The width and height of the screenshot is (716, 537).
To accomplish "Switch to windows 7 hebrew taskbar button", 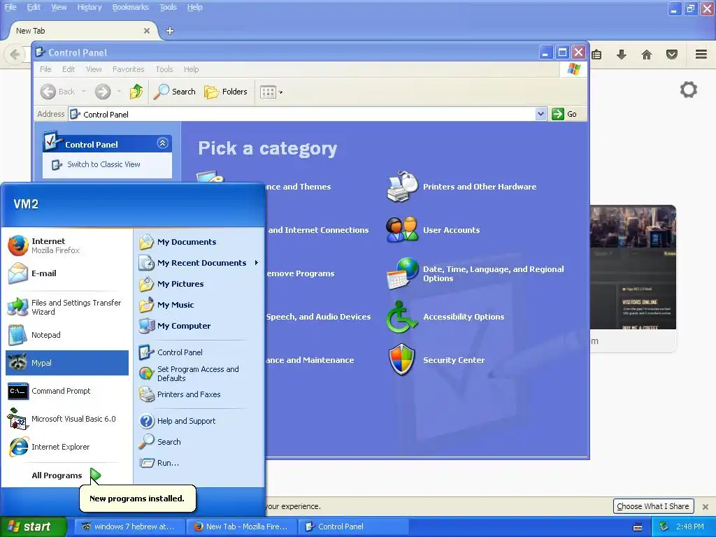I will (129, 527).
